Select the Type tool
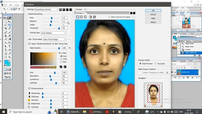Screen dimensions: 202x114 click(x=9, y=46)
